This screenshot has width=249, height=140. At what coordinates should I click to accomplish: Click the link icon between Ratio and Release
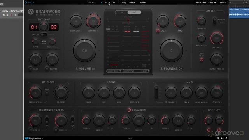tap(44, 42)
